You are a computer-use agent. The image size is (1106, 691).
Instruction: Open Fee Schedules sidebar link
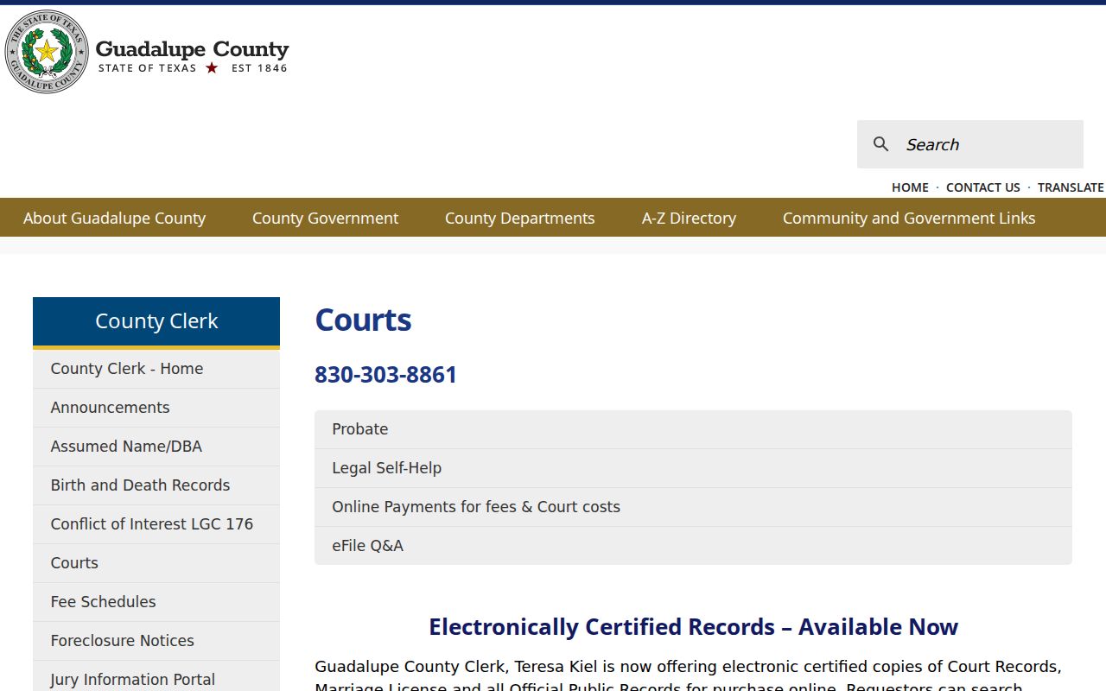point(156,602)
